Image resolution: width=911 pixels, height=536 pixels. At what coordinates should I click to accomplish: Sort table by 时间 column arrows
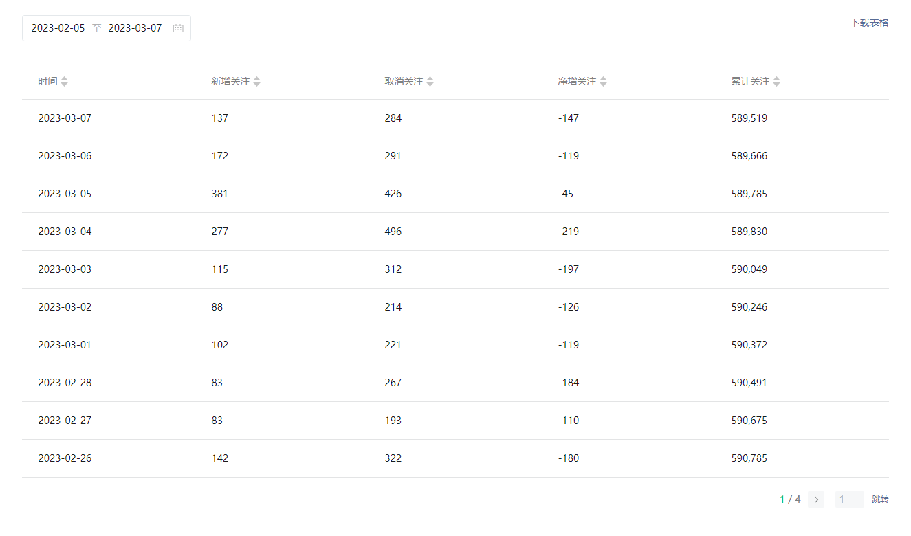coord(65,82)
